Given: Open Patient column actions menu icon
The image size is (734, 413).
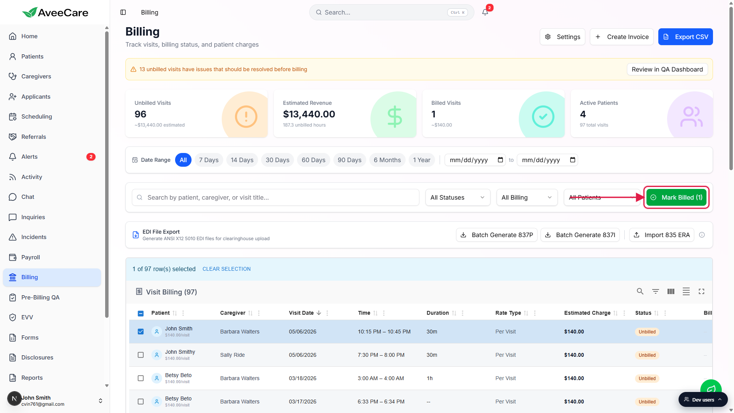Looking at the screenshot, I should 183,313.
